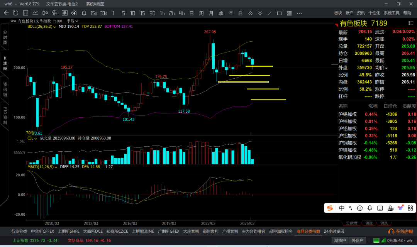The image size is (417, 247).
Task: Open the 系统工具 menu
Action: click(392, 13)
